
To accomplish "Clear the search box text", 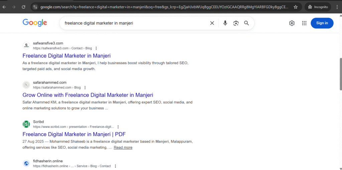I will pyautogui.click(x=212, y=23).
